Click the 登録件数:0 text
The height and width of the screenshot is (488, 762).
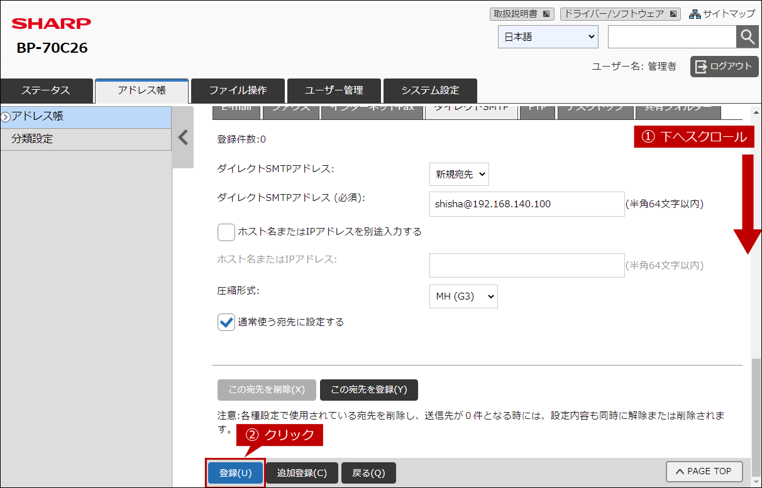(x=241, y=139)
